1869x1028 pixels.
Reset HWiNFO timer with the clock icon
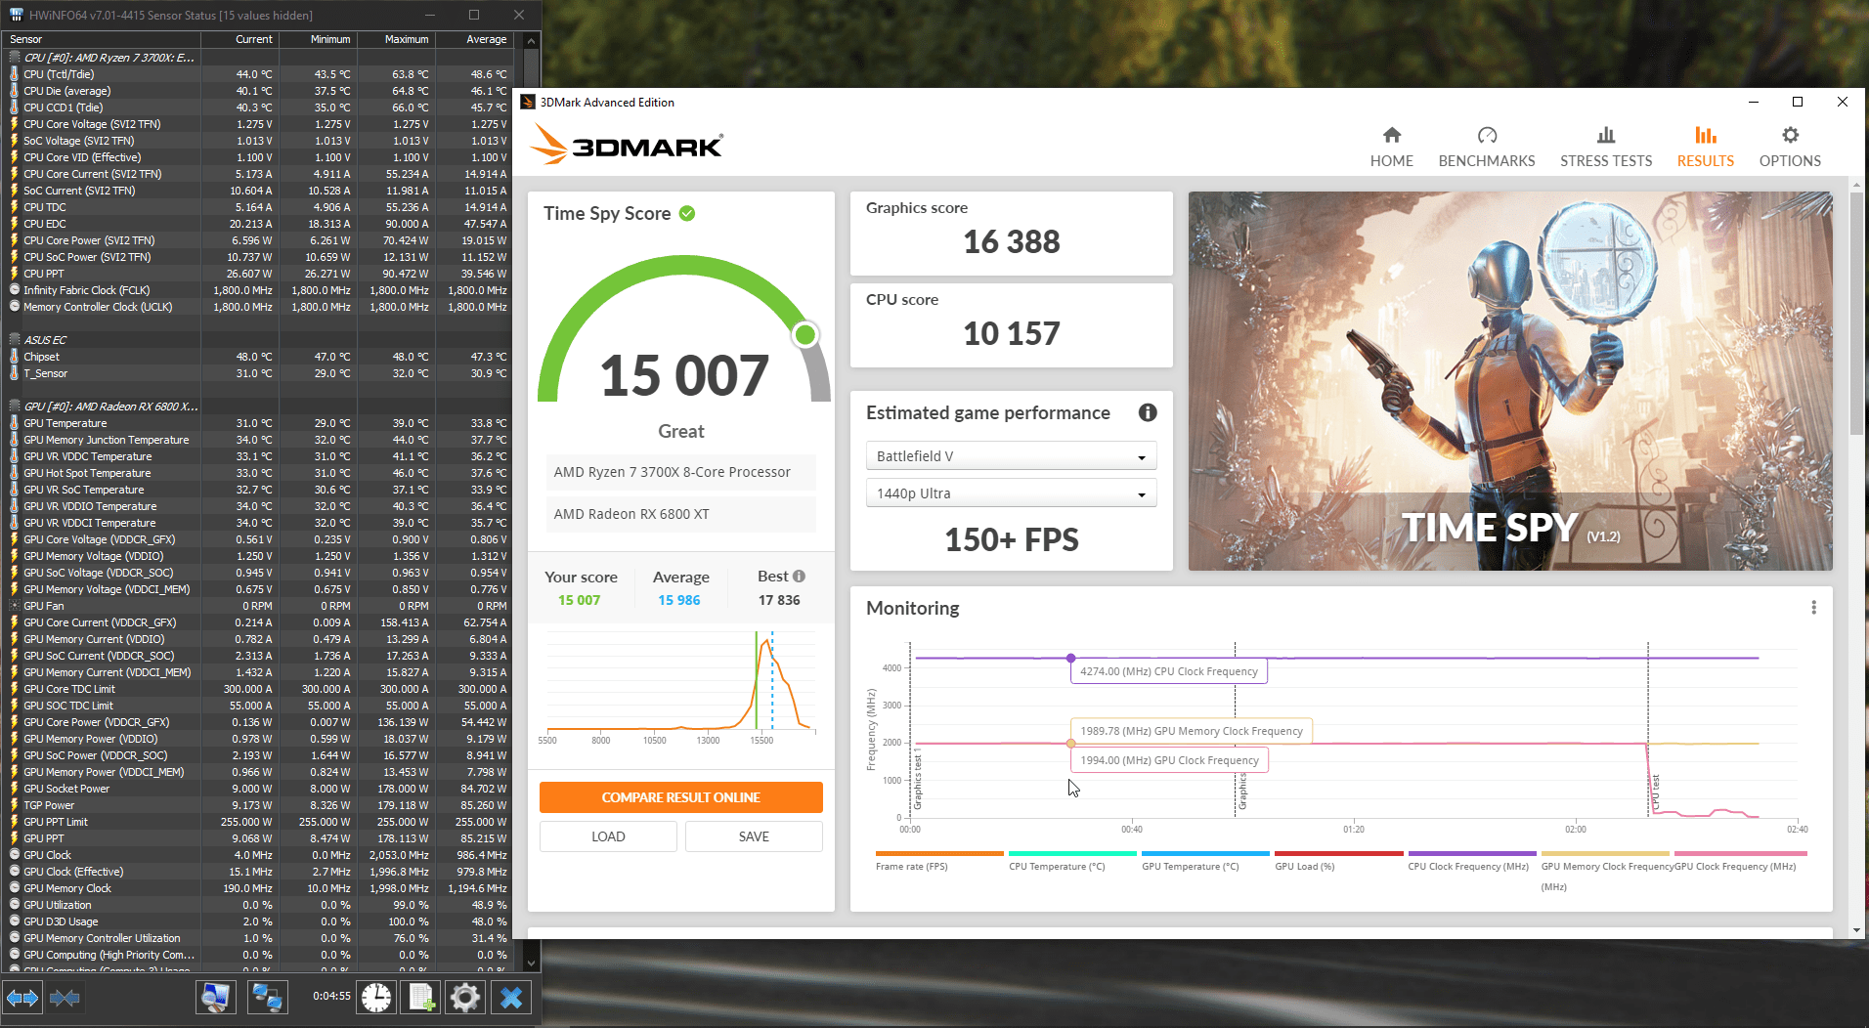376,998
